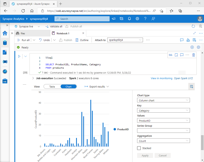The width and height of the screenshot is (204, 162).
Task: Click the notifications bell icon
Action: pyautogui.click(x=129, y=19)
